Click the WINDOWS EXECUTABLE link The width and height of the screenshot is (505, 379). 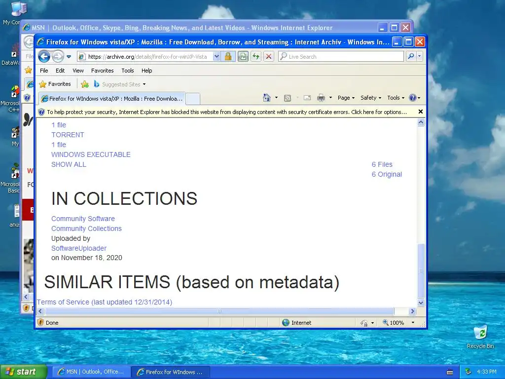coord(91,154)
